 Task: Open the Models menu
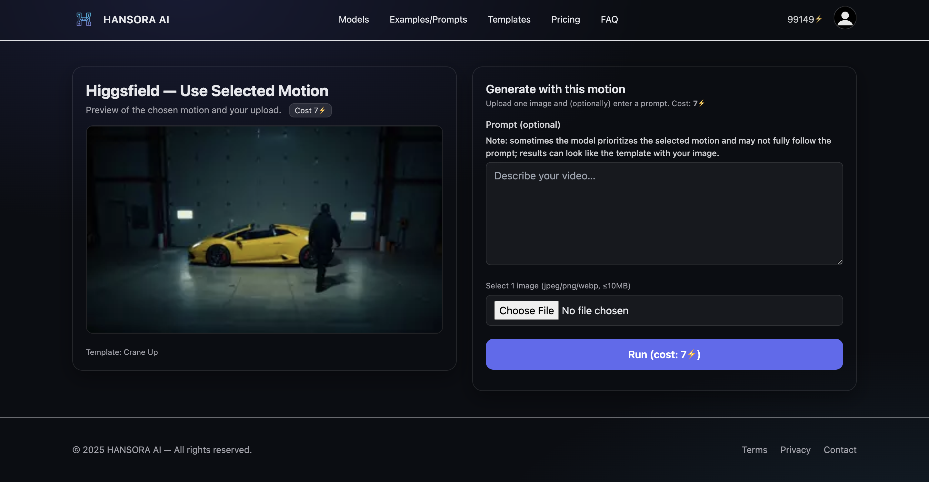click(x=354, y=19)
